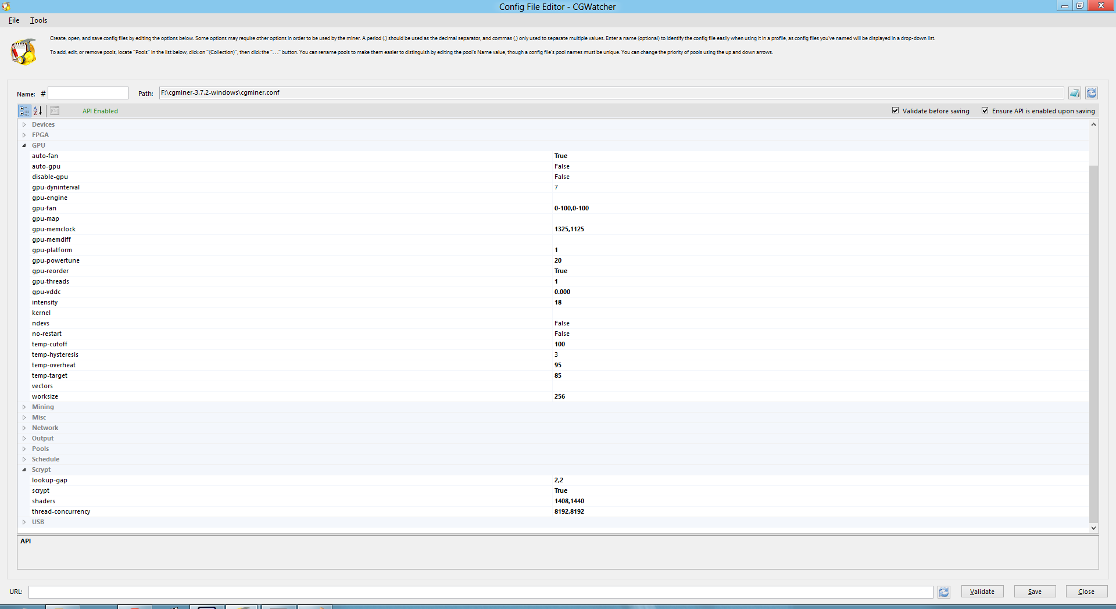Select the gpu-threads property
This screenshot has height=609, width=1116.
point(559,281)
